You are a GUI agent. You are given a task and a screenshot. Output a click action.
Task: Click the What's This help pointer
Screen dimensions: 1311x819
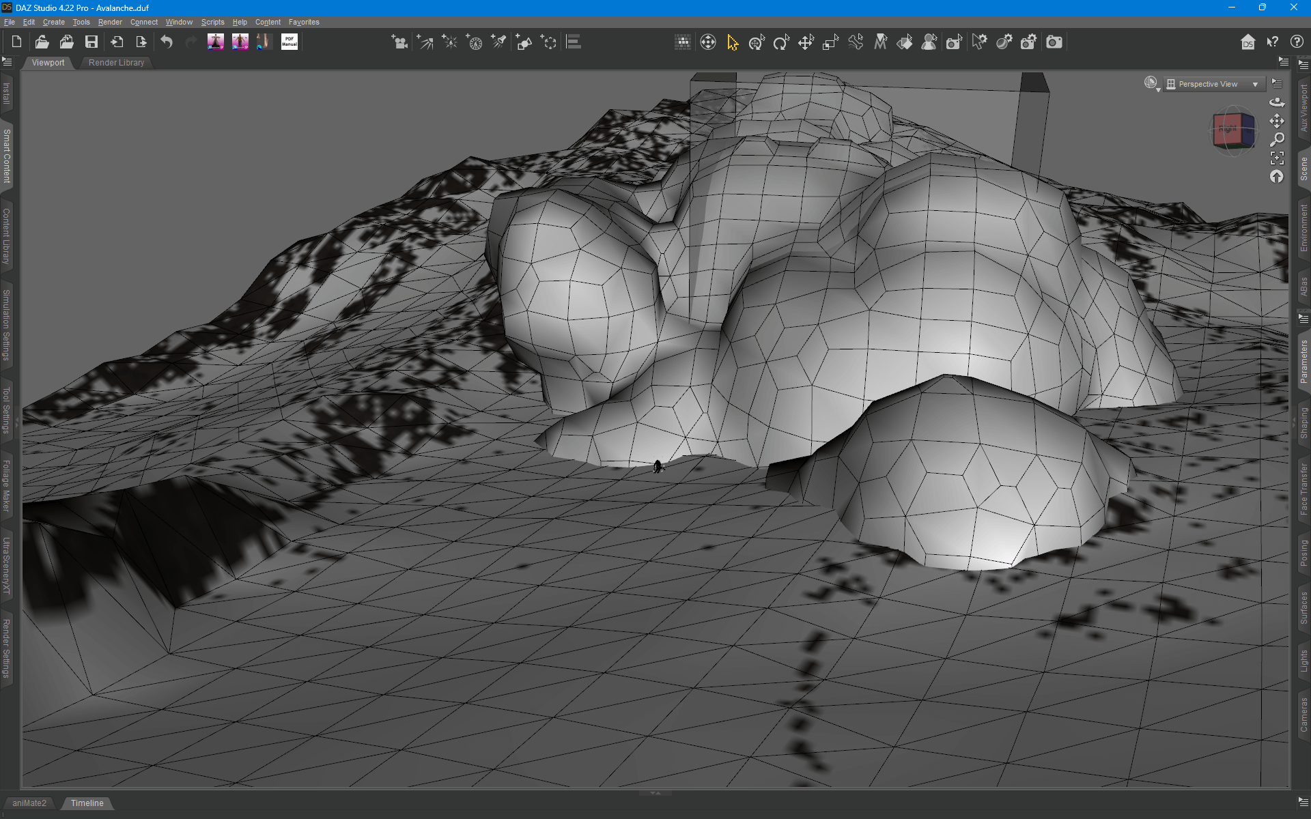[x=1272, y=42]
